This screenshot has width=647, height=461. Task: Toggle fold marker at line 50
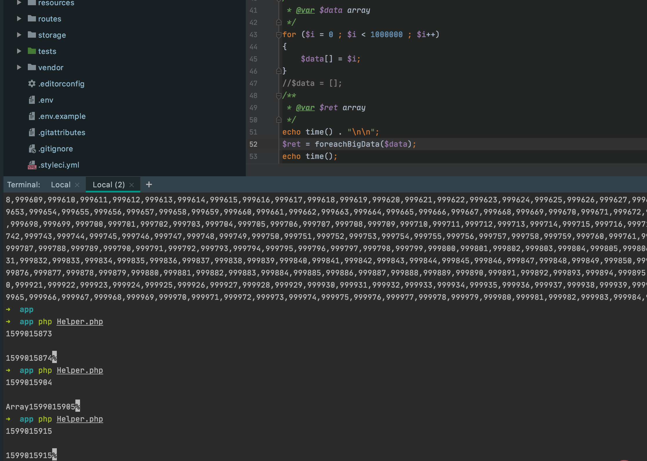279,120
